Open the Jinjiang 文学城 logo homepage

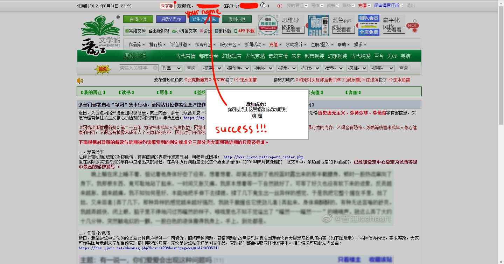pos(100,35)
